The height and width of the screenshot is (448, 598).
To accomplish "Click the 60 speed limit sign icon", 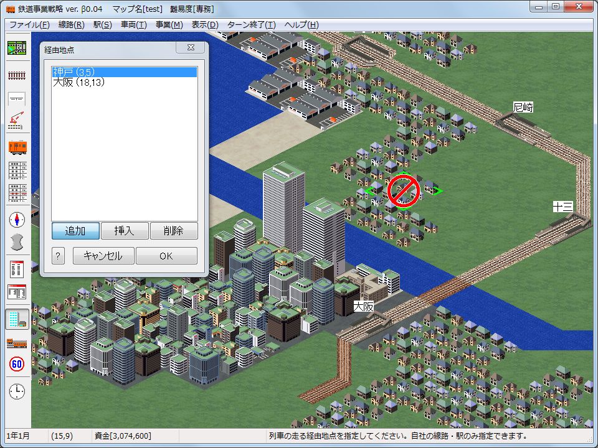I will [17, 365].
